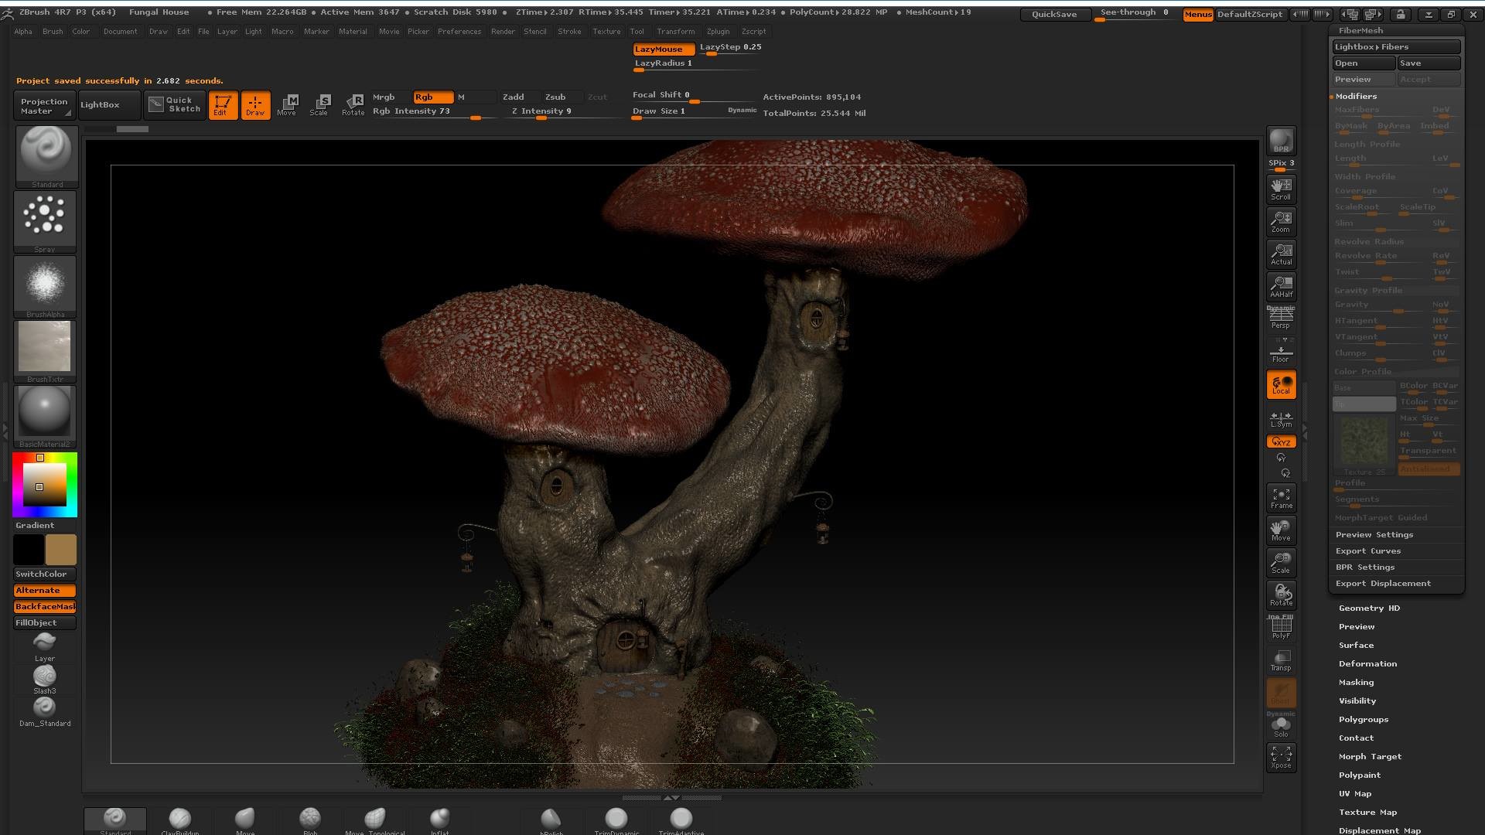Expand the Polygroups section
This screenshot has height=835, width=1485.
1364,719
